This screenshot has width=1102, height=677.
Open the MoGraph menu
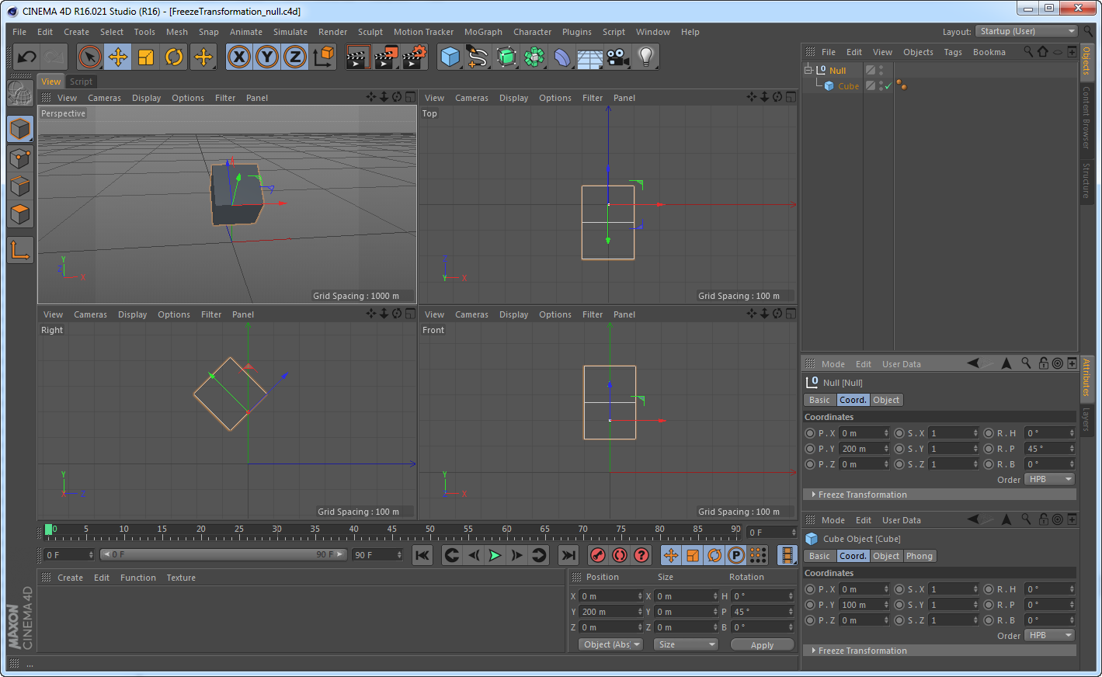coord(483,32)
